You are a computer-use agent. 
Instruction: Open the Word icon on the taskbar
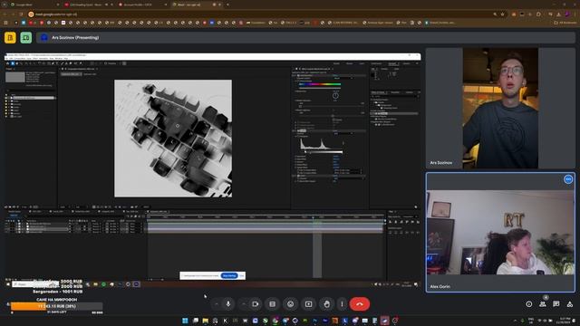[x=245, y=321]
